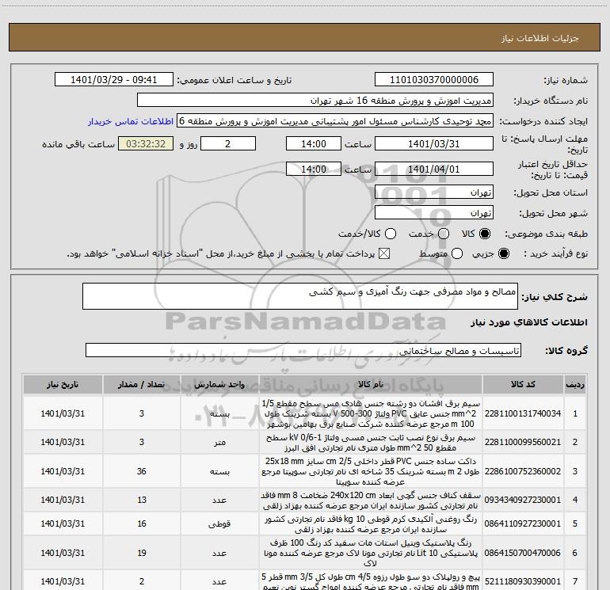Click product code 0934340927230001
The height and width of the screenshot is (590, 610).
pos(523,500)
